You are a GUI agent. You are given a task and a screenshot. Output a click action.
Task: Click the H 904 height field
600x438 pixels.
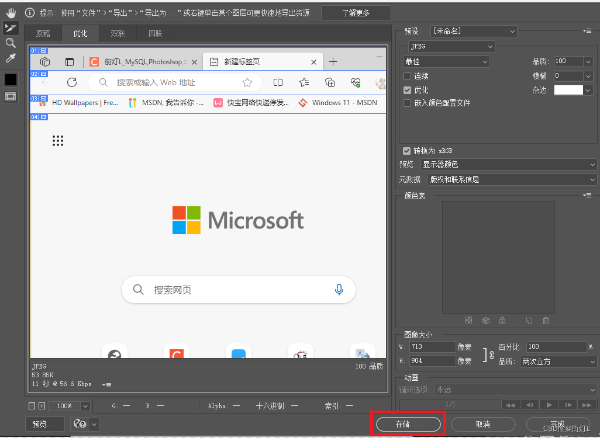pyautogui.click(x=432, y=361)
